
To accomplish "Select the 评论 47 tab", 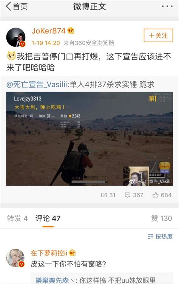I will click(x=48, y=218).
